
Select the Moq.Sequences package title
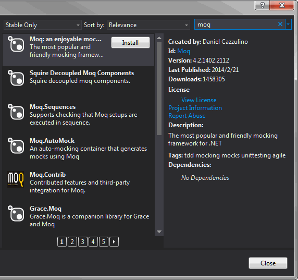coord(53,107)
